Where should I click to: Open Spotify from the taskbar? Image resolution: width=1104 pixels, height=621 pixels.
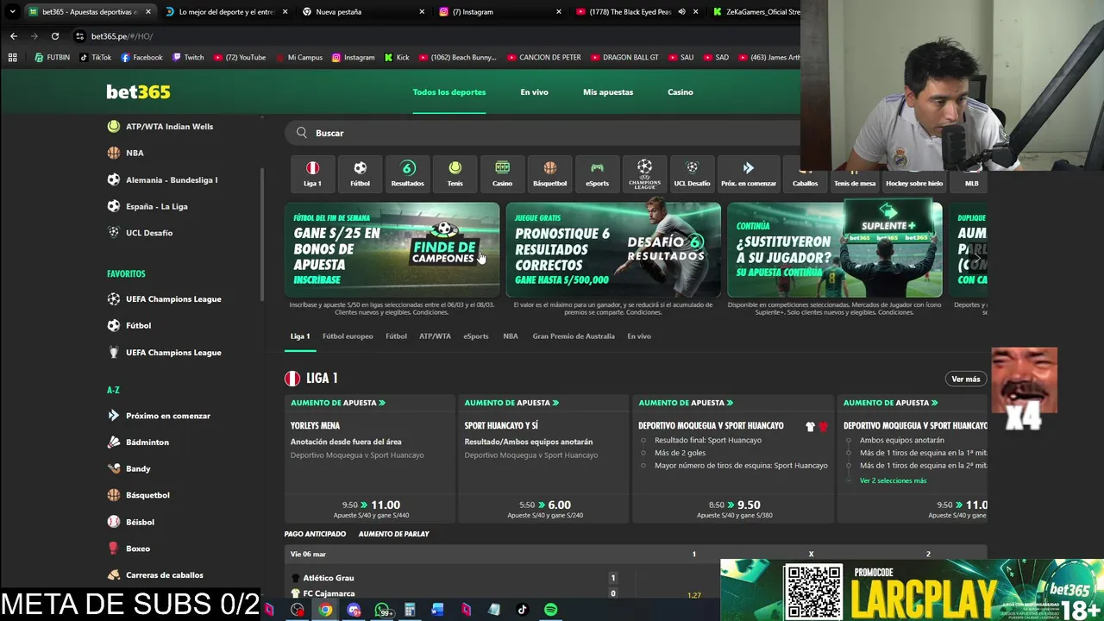point(550,610)
